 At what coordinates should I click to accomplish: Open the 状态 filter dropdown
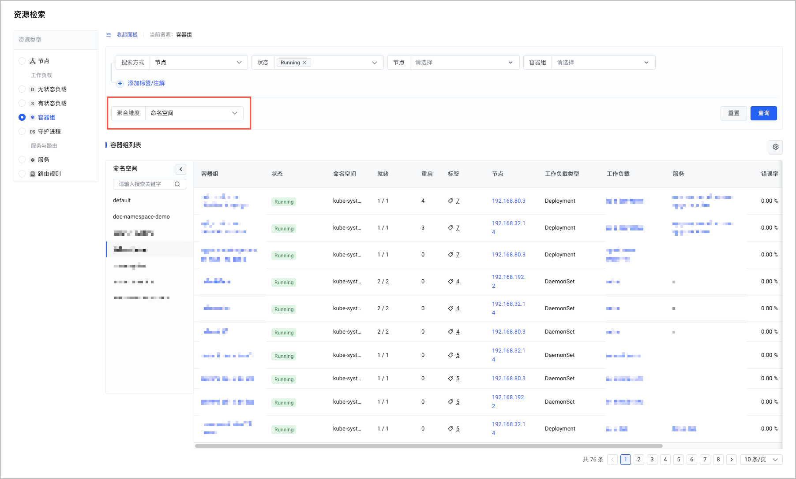point(329,63)
